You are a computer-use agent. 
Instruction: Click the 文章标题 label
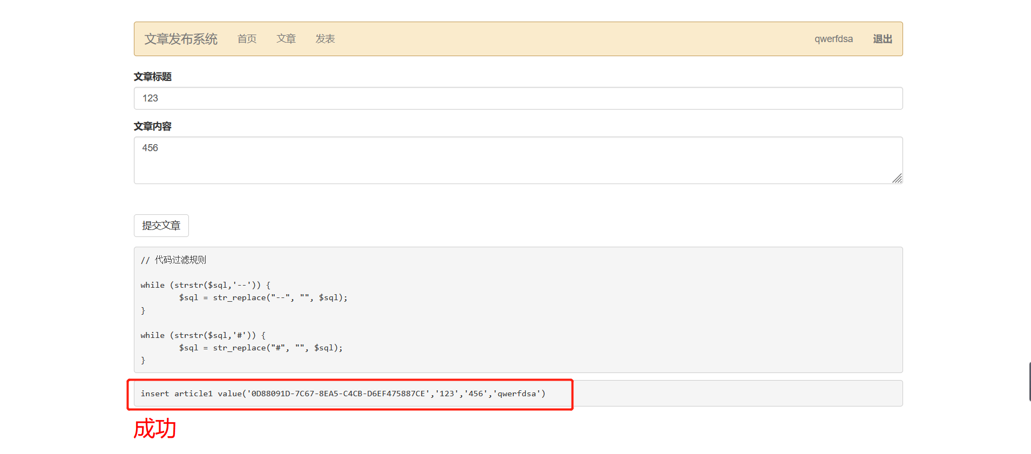pyautogui.click(x=153, y=77)
